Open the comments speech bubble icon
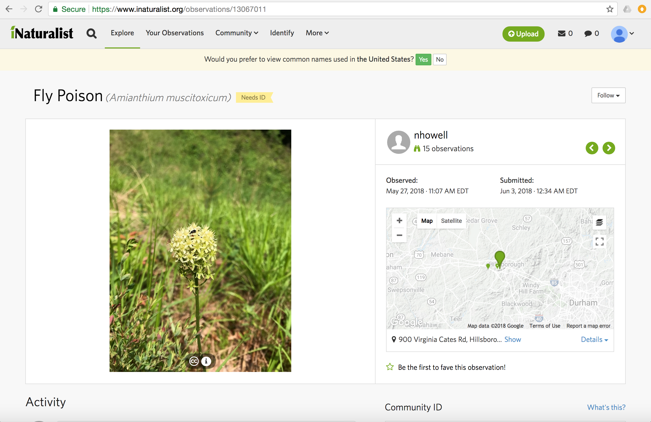The height and width of the screenshot is (422, 651). (588, 33)
